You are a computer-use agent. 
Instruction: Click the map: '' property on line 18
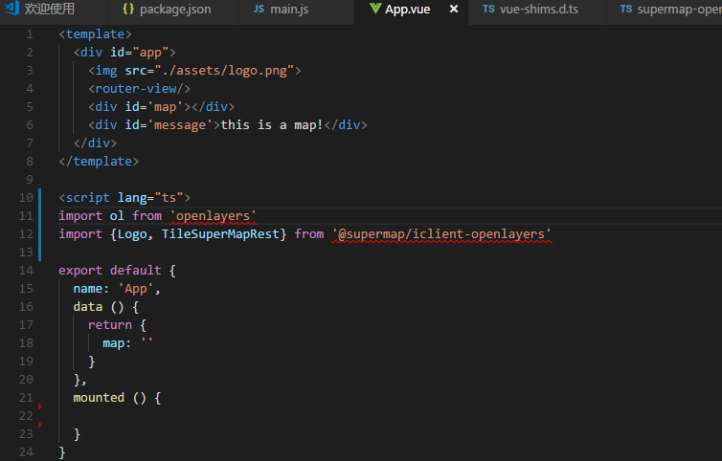(127, 343)
